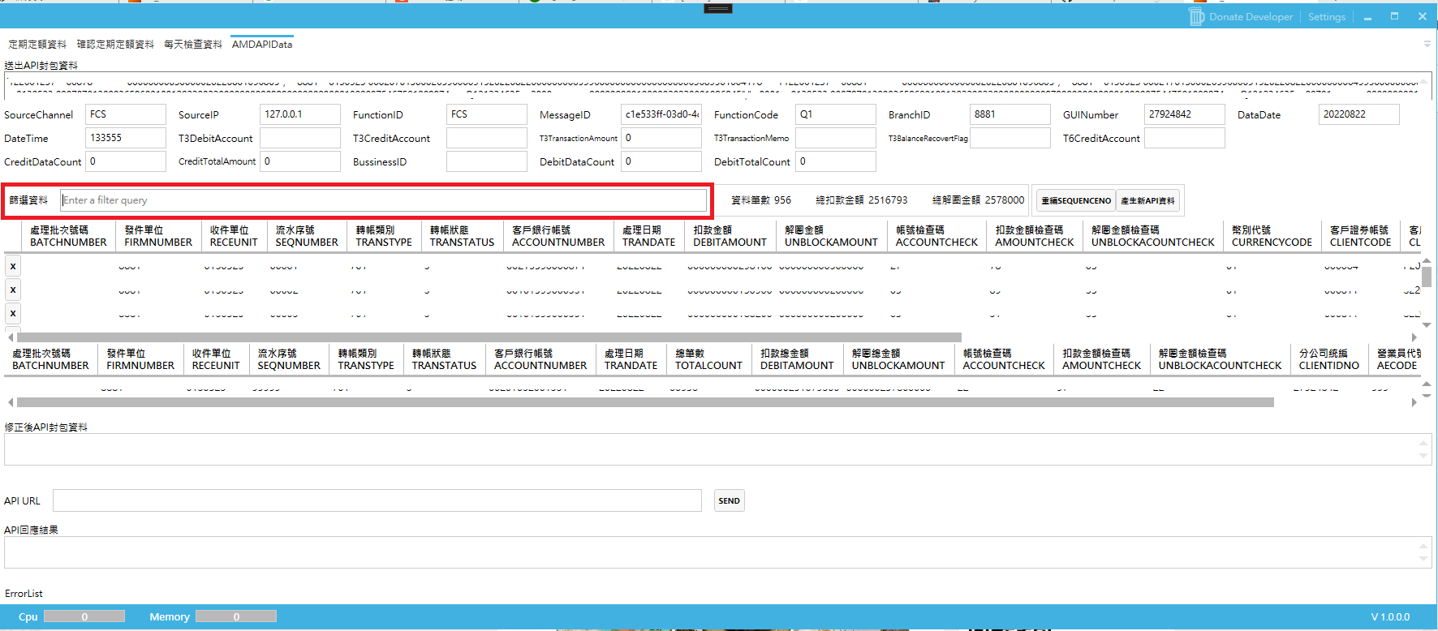Click the DebitDataCount field
Screen dimensions: 1438x631
661,161
